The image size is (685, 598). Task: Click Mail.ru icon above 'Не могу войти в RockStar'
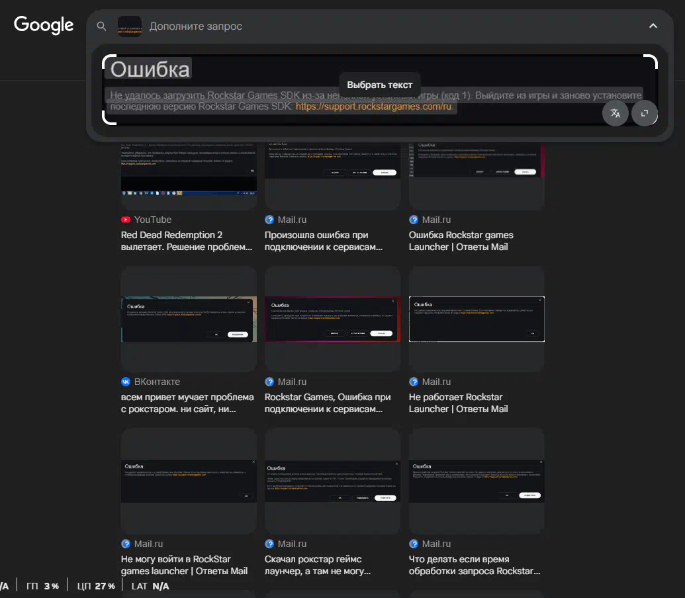click(x=126, y=544)
